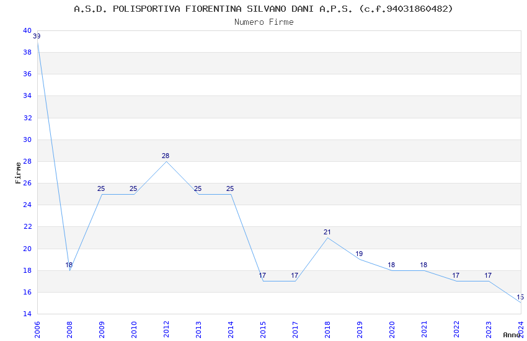Select the x-axis year label 2019
527x341 pixels.
(x=360, y=330)
